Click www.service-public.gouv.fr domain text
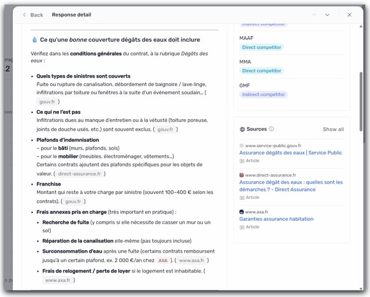The image size is (370, 297). coord(273,146)
